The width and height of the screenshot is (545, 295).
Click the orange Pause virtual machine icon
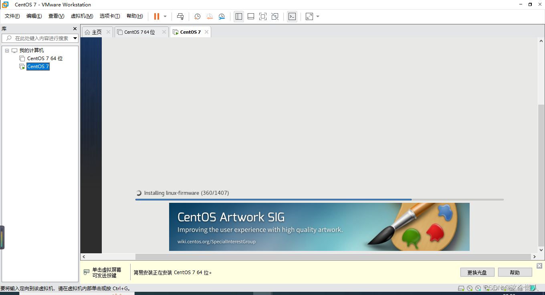click(157, 16)
